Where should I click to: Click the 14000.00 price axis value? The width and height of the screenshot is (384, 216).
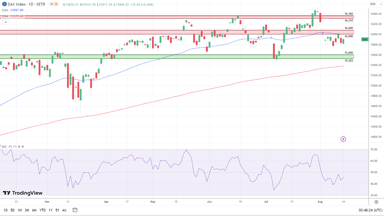[x=376, y=137]
